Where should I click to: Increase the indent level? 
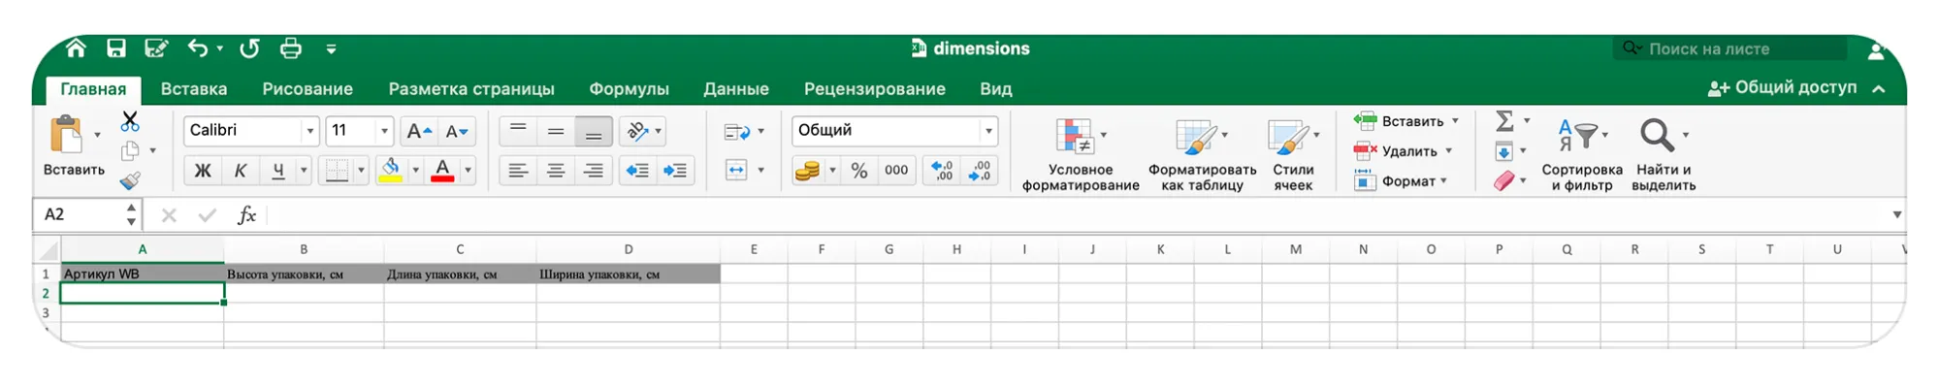(675, 171)
